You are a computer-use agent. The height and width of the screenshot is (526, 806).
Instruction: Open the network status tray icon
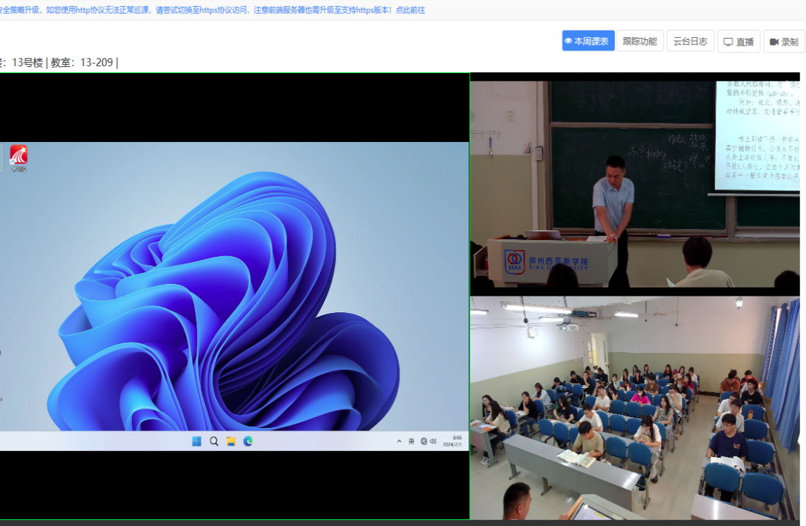click(424, 441)
